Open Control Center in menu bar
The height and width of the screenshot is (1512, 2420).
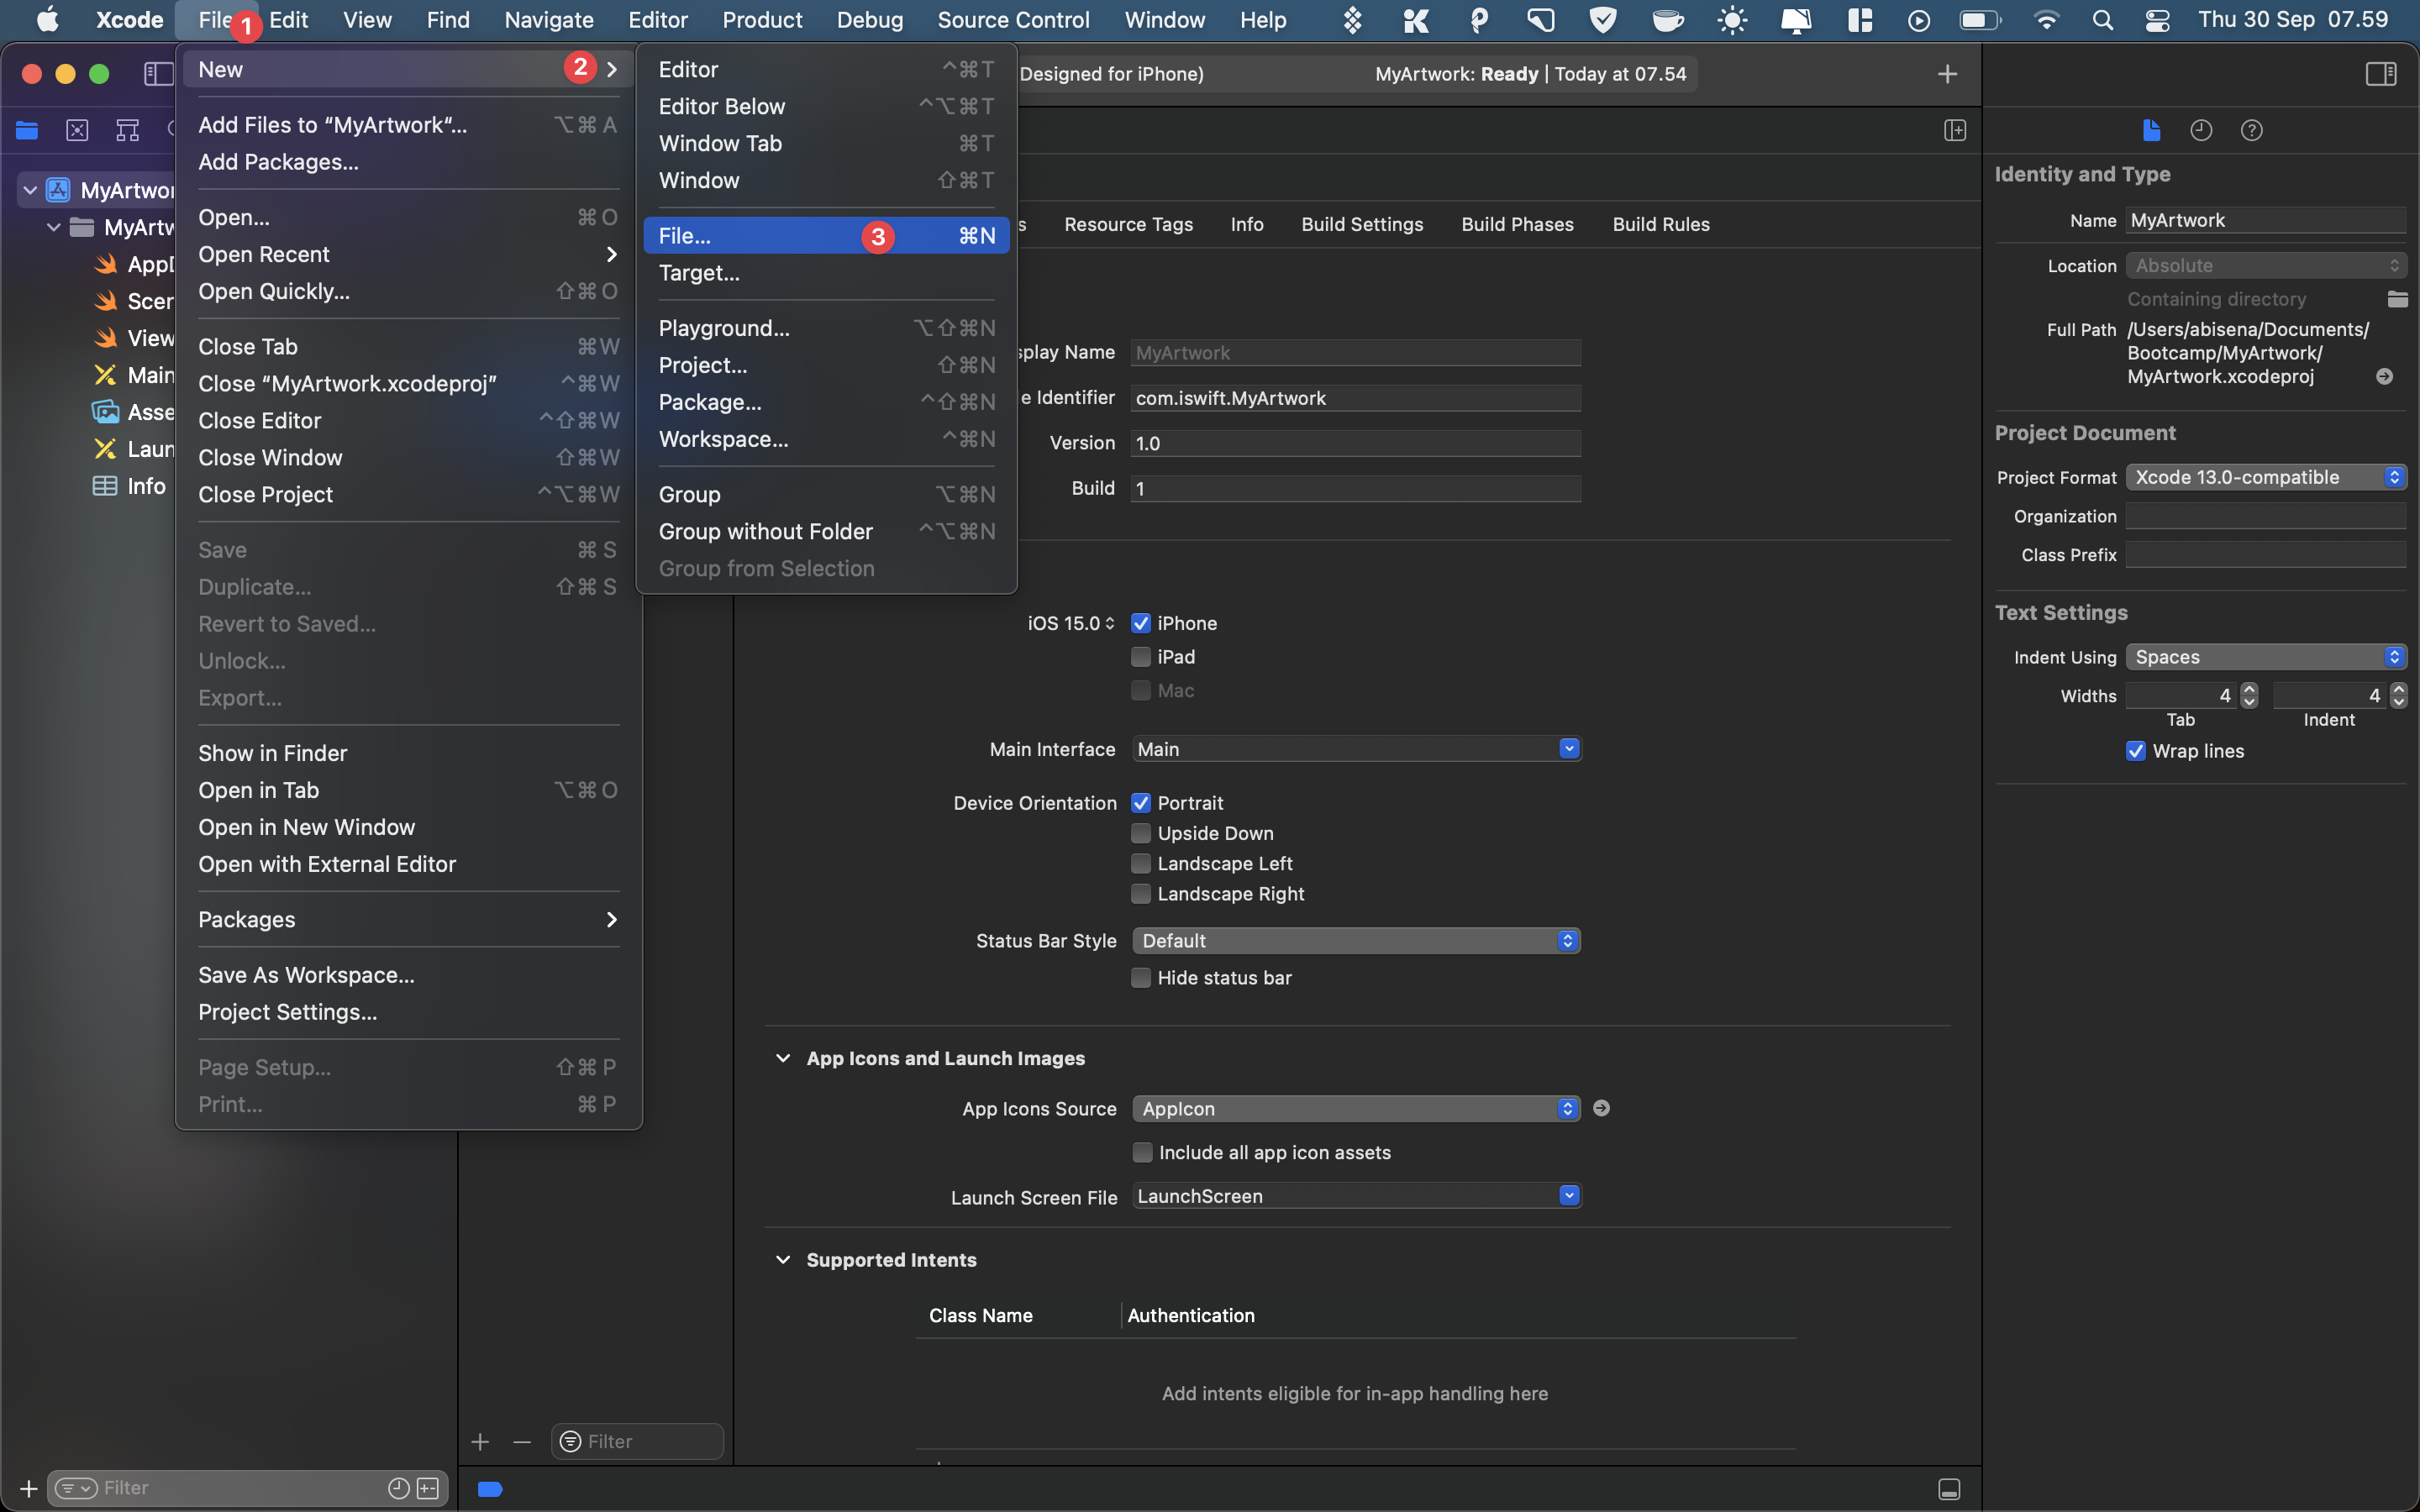point(2157,20)
